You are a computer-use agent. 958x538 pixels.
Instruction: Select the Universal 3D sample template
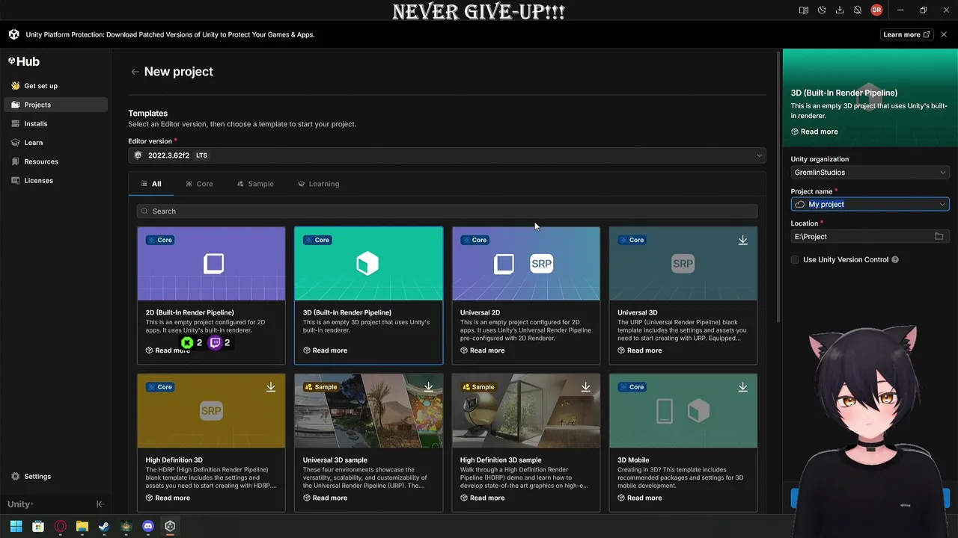(368, 442)
